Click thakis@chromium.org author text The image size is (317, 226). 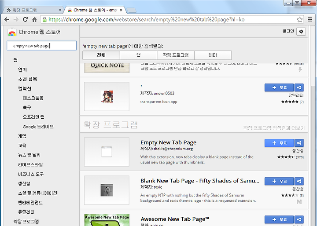(x=173, y=149)
